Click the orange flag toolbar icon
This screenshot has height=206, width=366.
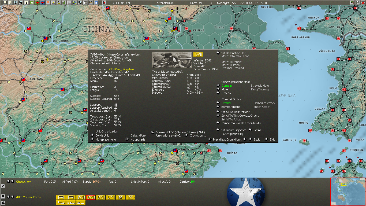48,3
